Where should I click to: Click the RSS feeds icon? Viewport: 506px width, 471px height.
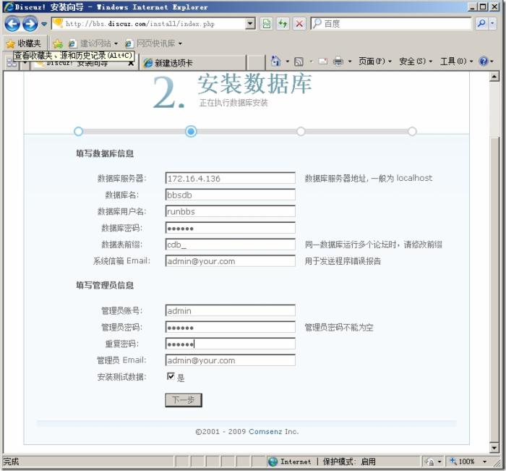[299, 61]
